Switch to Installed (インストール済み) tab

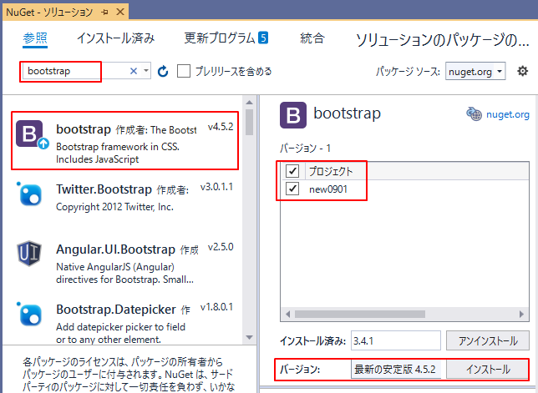[116, 38]
